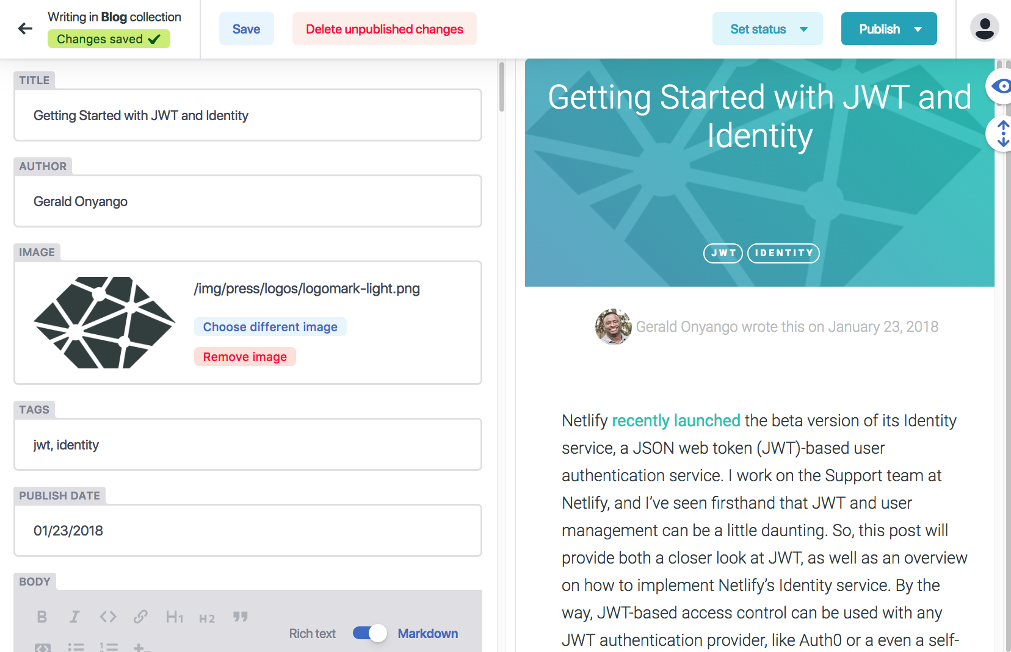Open the Publish dropdown menu
Image resolution: width=1011 pixels, height=652 pixels.
tap(889, 29)
